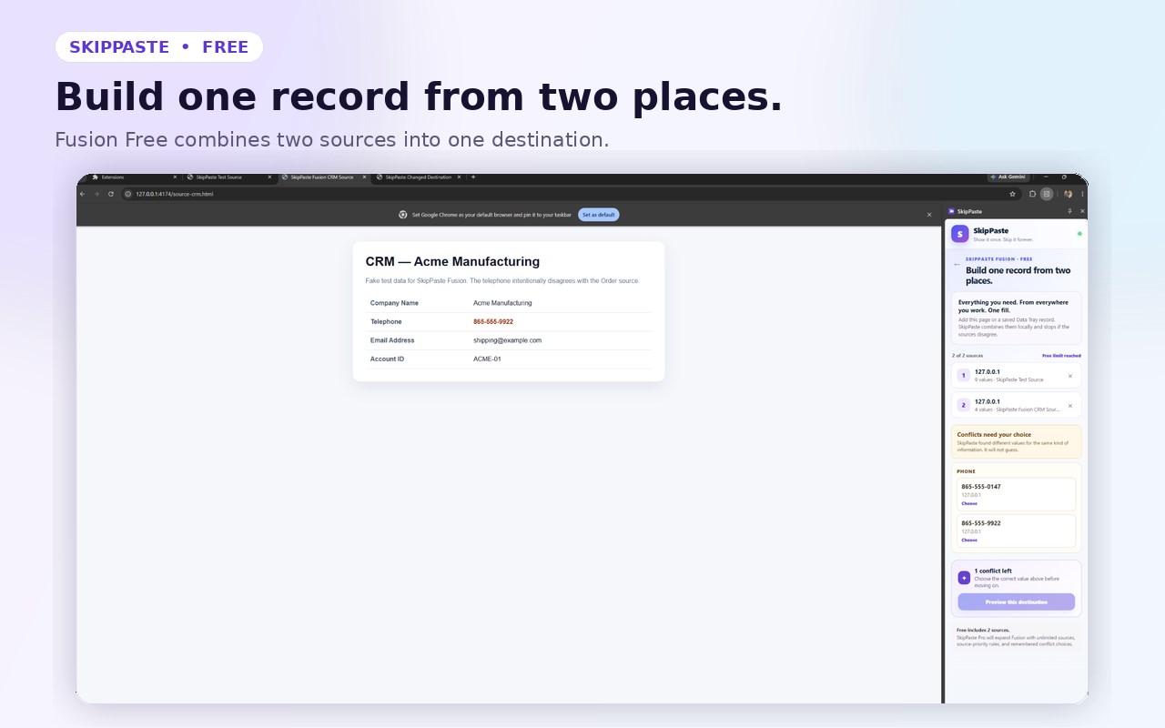Click the Email Address row label
1165x728 pixels.
[392, 340]
